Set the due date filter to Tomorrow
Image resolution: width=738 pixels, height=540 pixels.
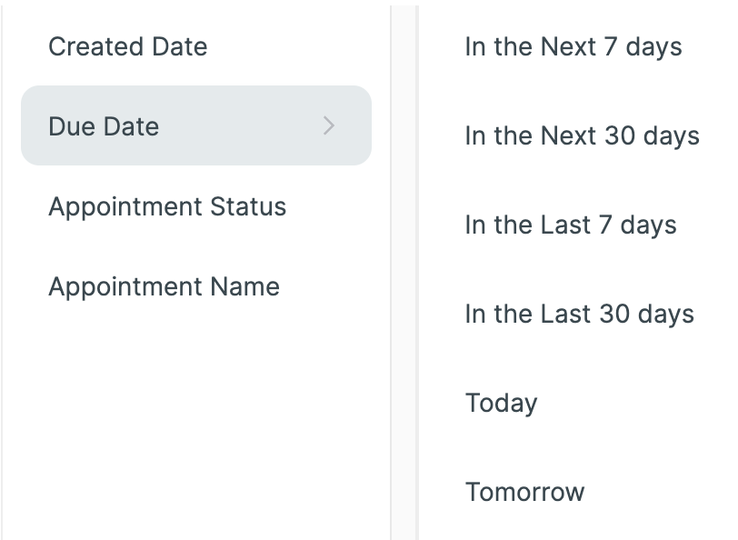(x=524, y=492)
